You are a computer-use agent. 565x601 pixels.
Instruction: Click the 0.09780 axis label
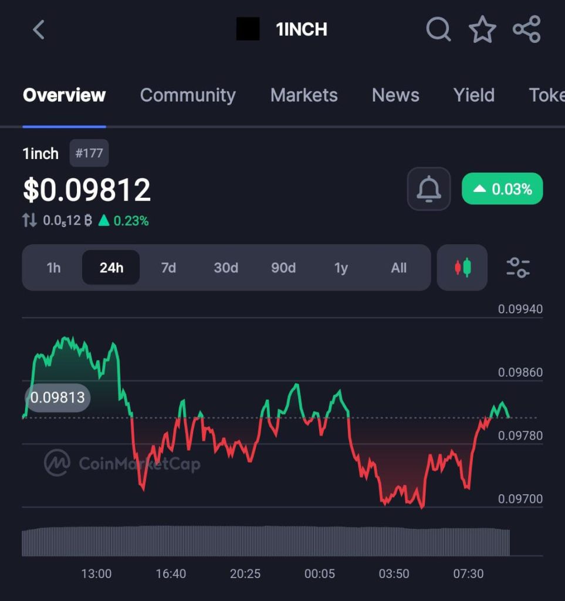coord(520,435)
